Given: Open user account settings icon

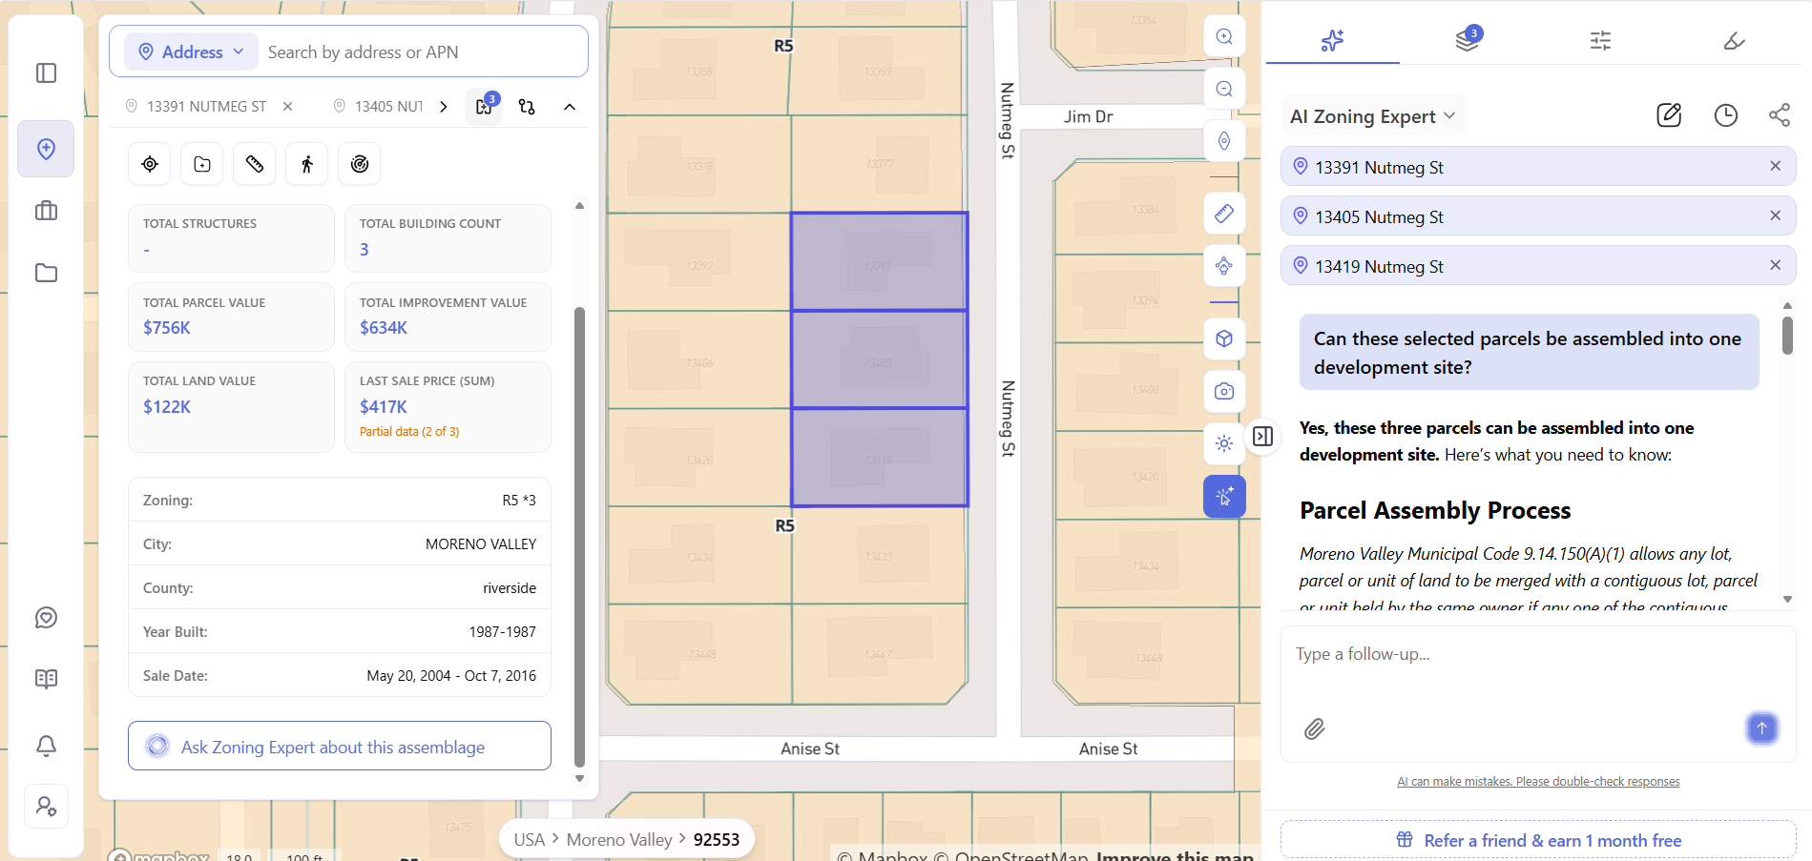Looking at the screenshot, I should 46,807.
